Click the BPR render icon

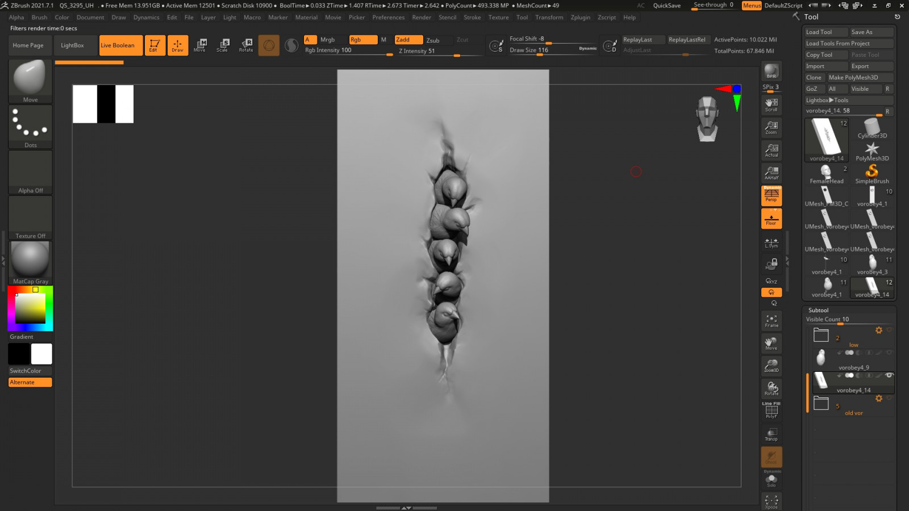click(771, 71)
